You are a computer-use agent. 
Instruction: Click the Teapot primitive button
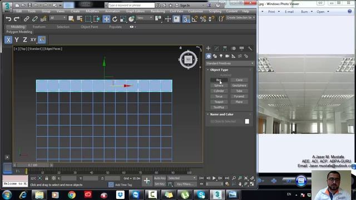tap(219, 102)
